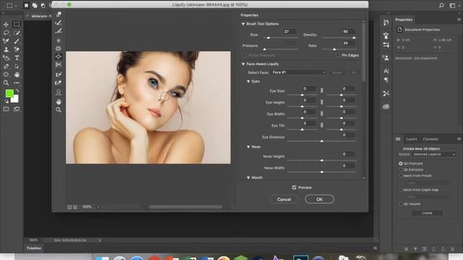
Task: Select the Push Left tool
Action: point(59,65)
